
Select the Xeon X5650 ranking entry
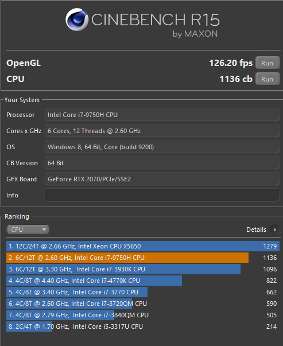tap(143, 246)
